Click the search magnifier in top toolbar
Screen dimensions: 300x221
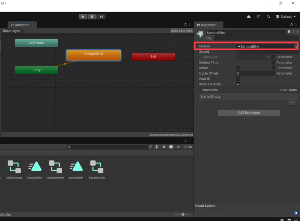click(268, 17)
